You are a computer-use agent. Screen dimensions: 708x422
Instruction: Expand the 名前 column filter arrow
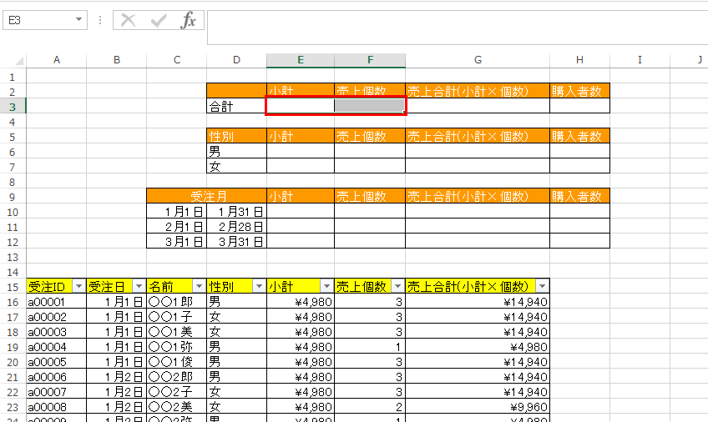[199, 286]
